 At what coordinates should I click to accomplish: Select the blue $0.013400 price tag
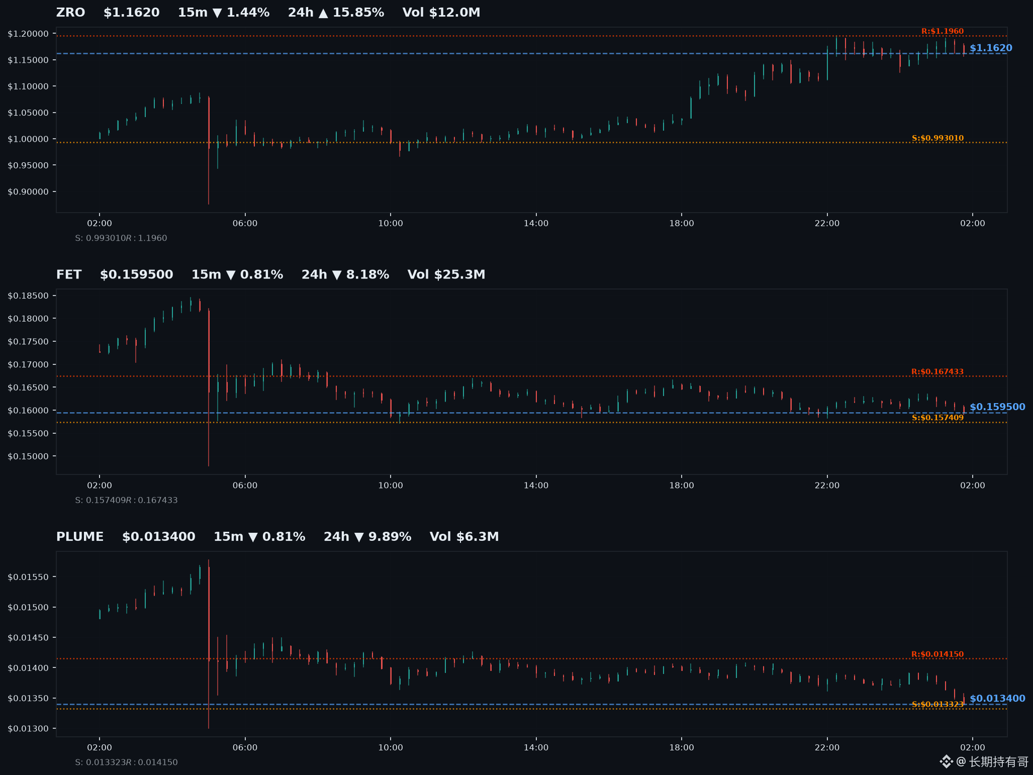click(997, 699)
